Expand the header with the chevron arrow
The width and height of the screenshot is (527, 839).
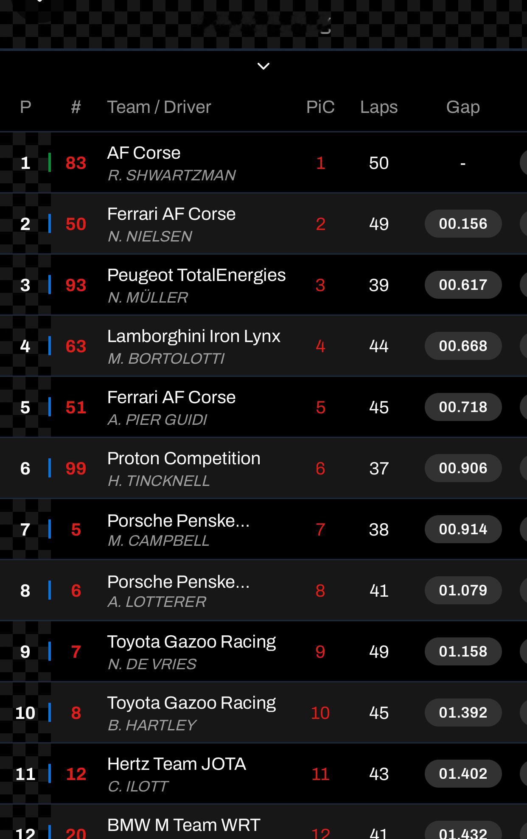click(x=263, y=66)
